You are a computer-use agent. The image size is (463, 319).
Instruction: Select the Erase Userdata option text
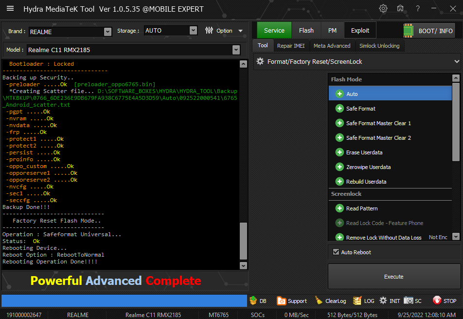(364, 152)
